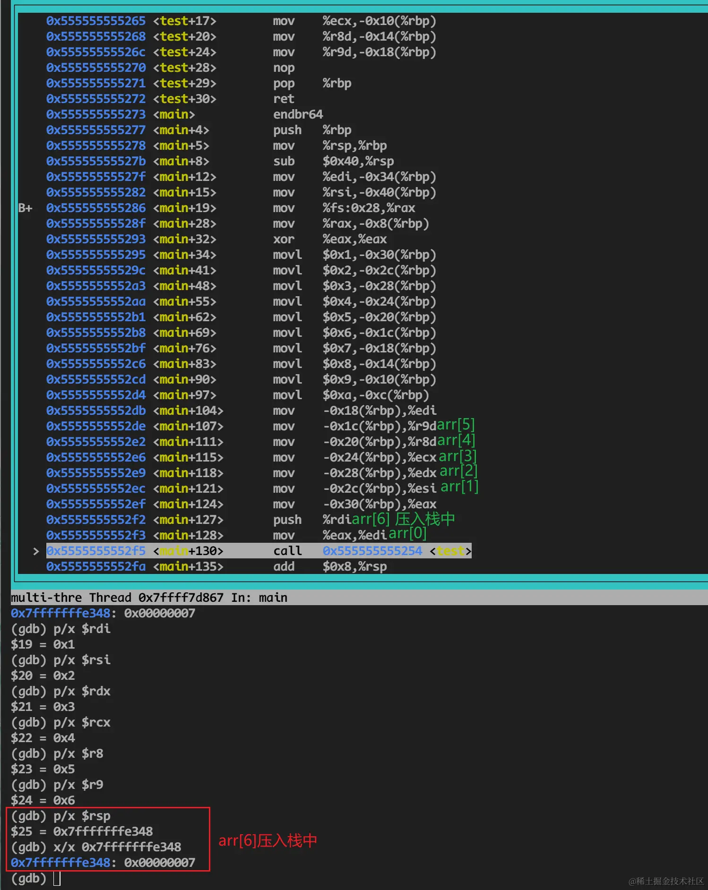Select operand %r9d,-0x18(%rbp) at test+24
Screen dimensions: 708x890
380,52
